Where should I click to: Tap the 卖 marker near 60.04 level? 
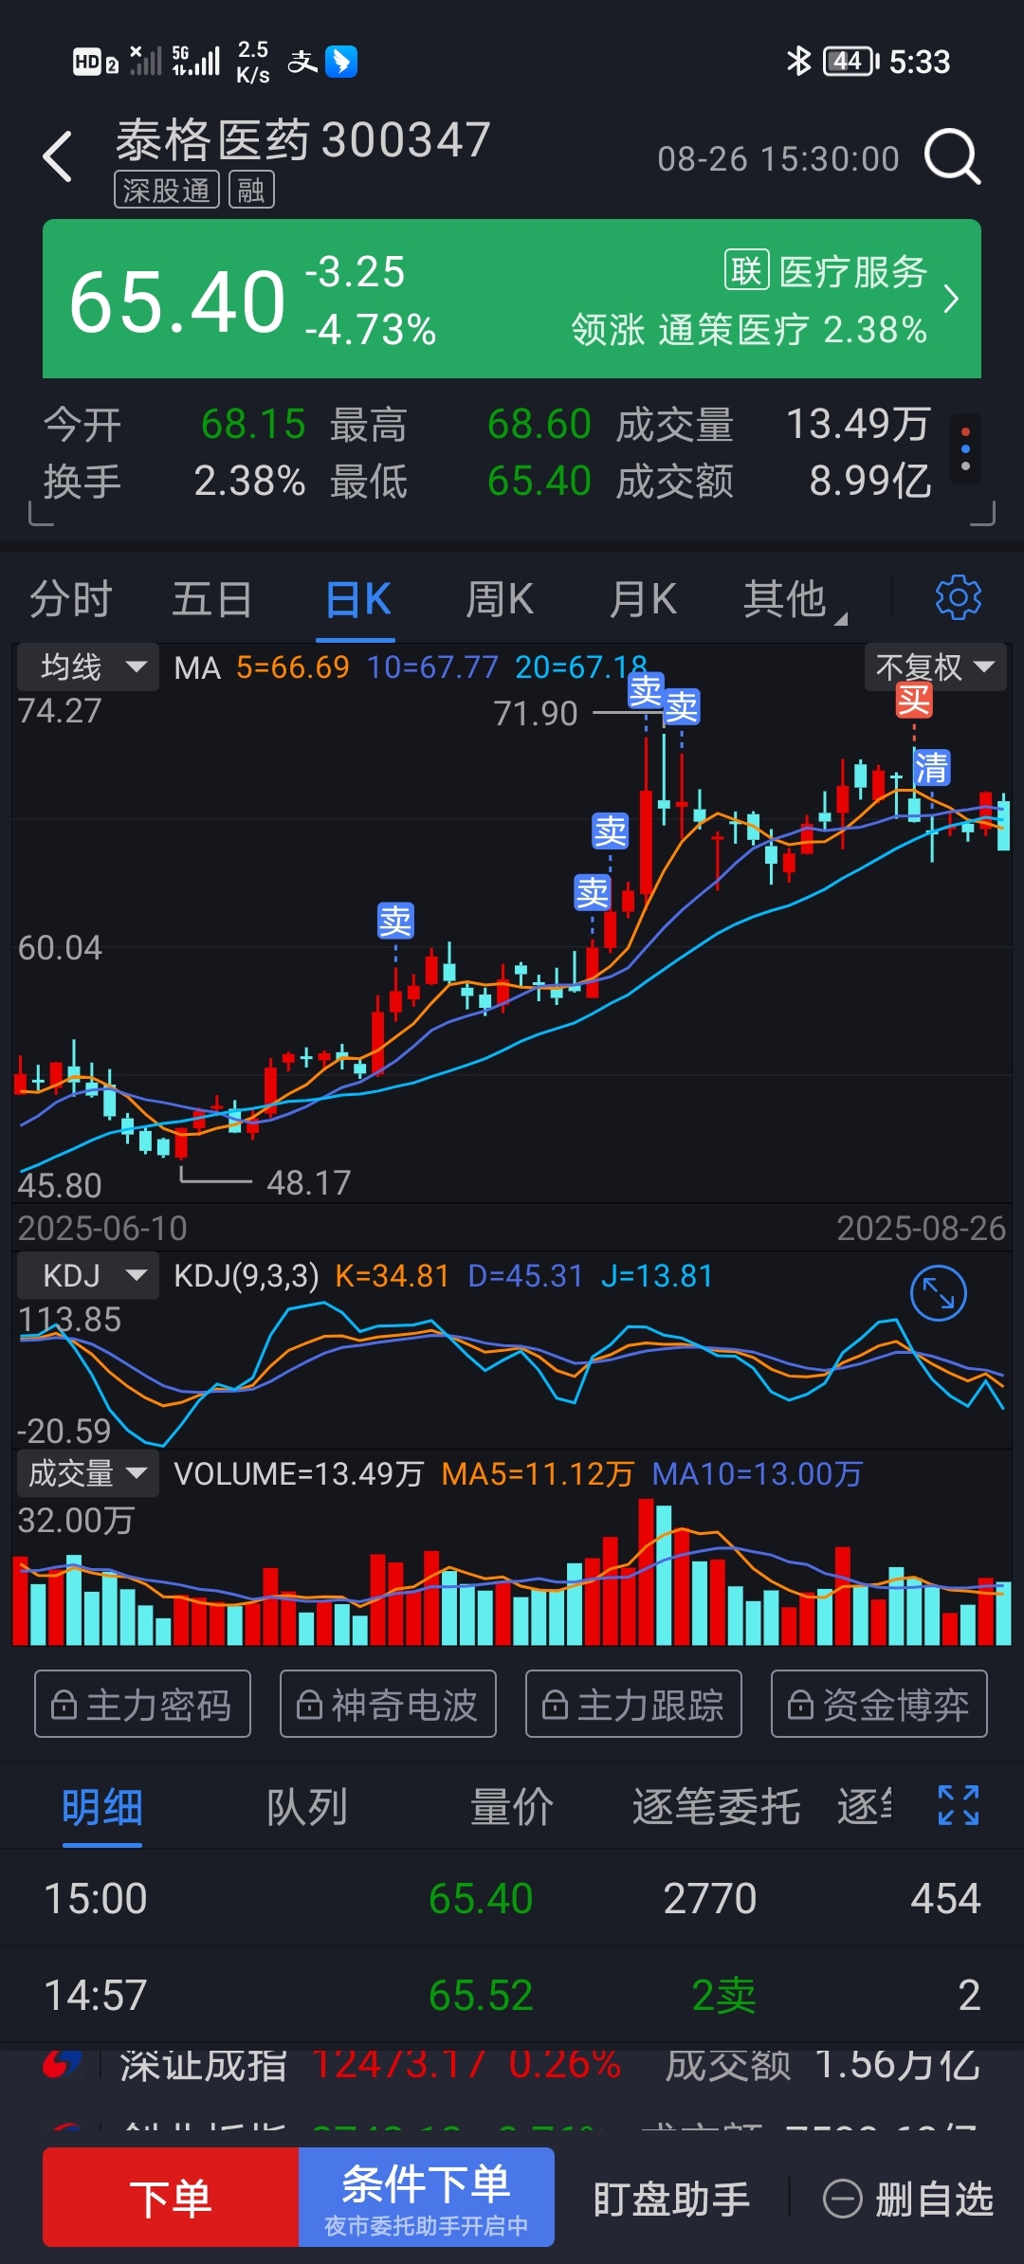click(395, 920)
